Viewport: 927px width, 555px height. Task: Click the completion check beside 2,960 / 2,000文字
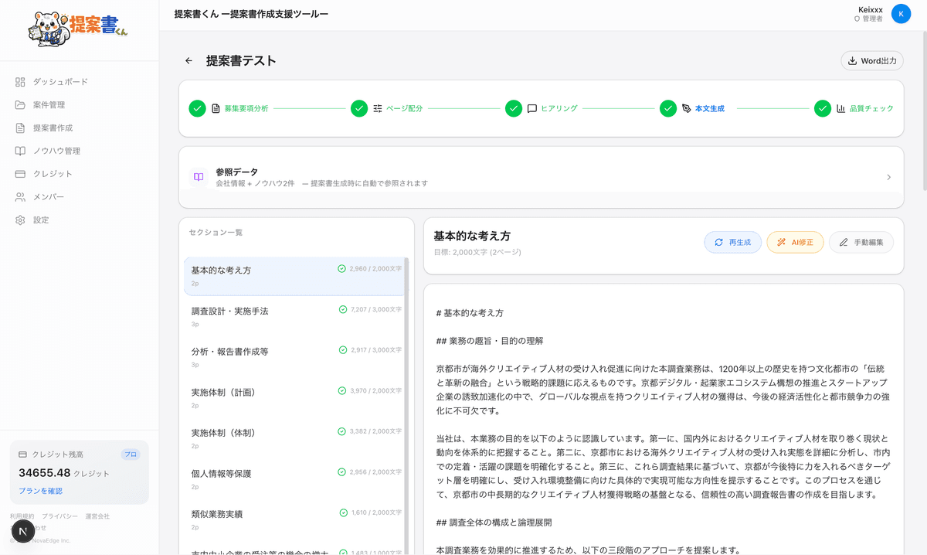[x=341, y=267]
